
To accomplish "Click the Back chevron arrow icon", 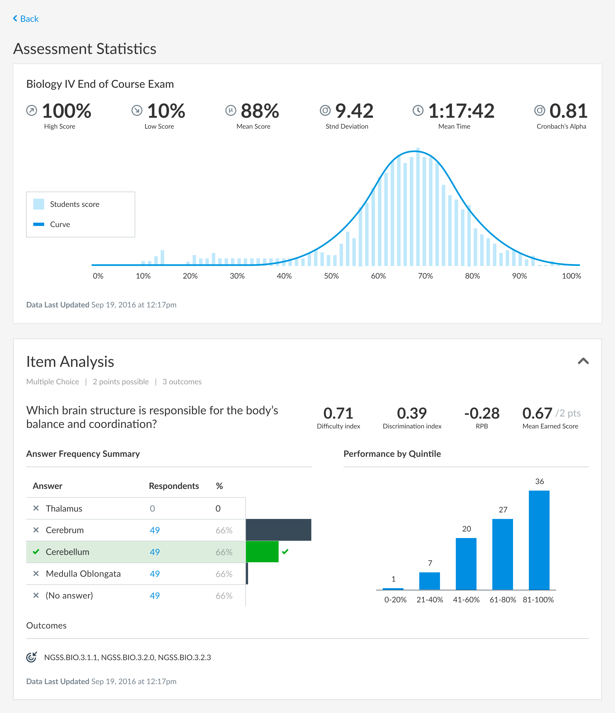I will (x=15, y=18).
